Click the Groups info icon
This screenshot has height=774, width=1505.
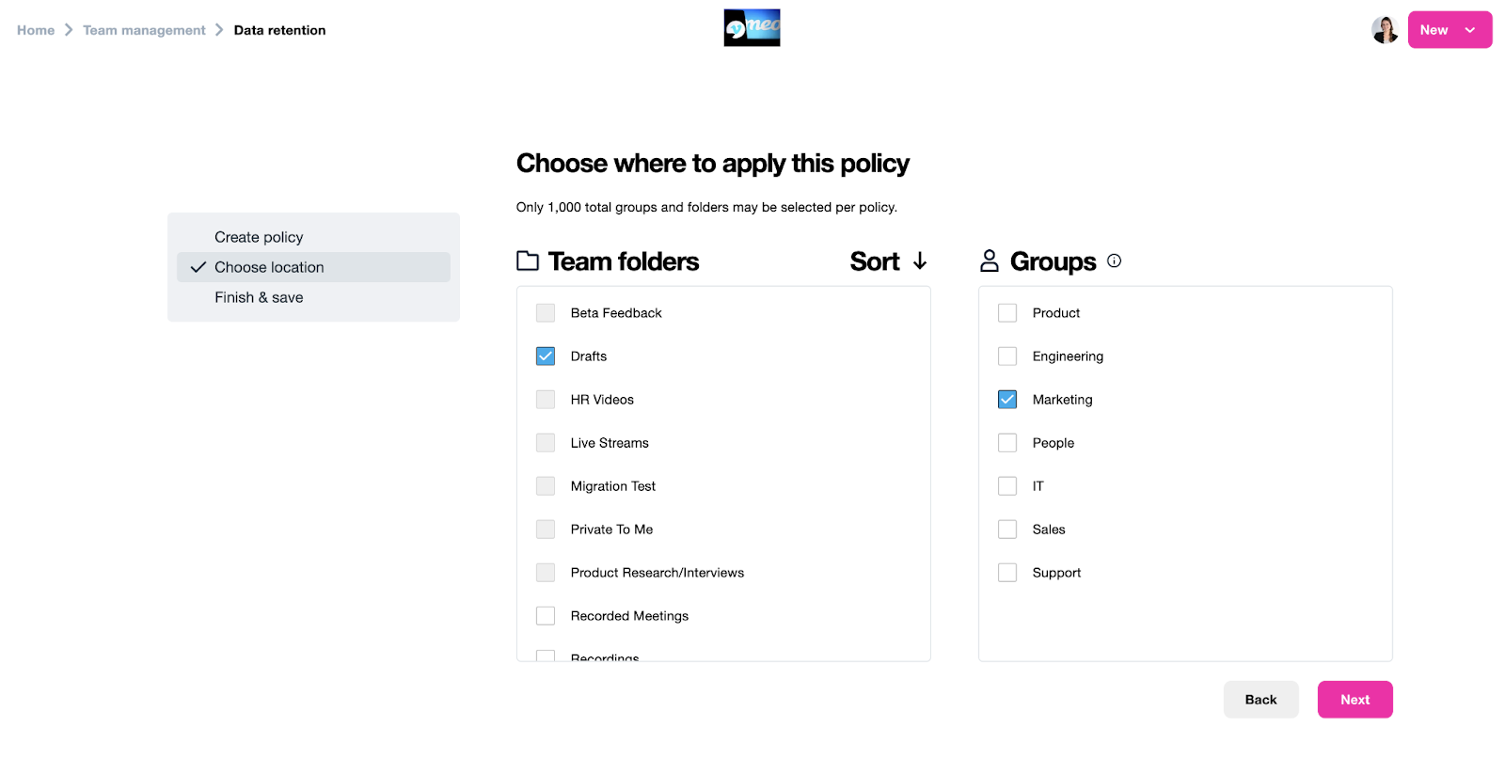click(1114, 261)
